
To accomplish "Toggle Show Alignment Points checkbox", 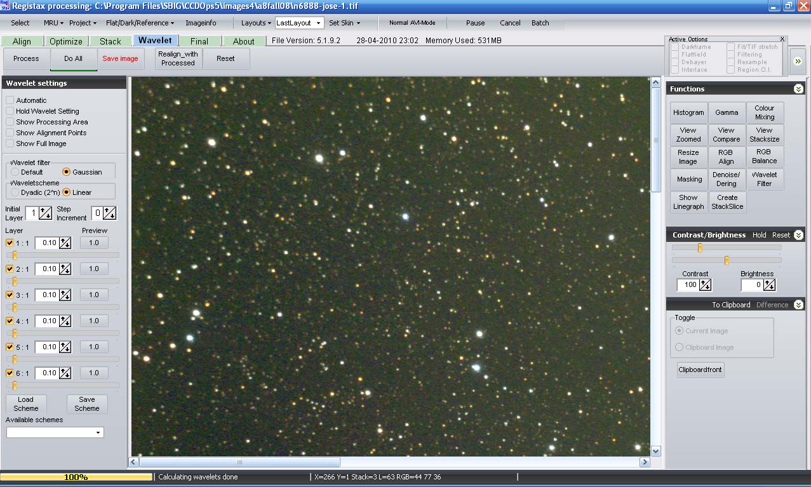I will coord(10,133).
